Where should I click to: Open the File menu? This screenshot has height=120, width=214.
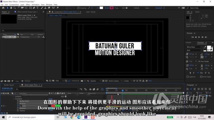(2, 5)
